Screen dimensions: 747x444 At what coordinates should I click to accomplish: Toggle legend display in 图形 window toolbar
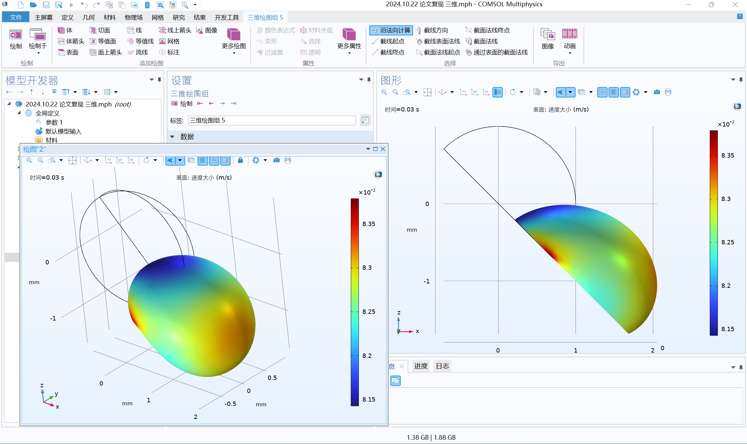tap(625, 92)
